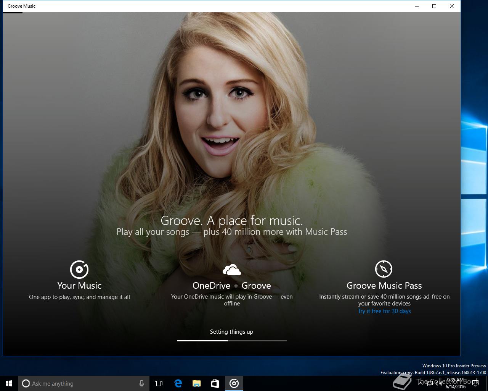488x391 pixels.
Task: Click the 'Setting things up' status text
Action: click(231, 332)
